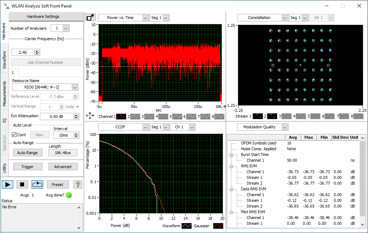
Task: Click the green Avg done indicator LED
Action: (x=69, y=195)
